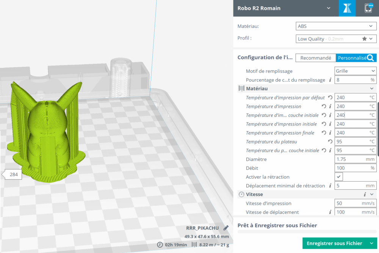Open the monitor printer icon in header
The image size is (379, 253).
[368, 8]
